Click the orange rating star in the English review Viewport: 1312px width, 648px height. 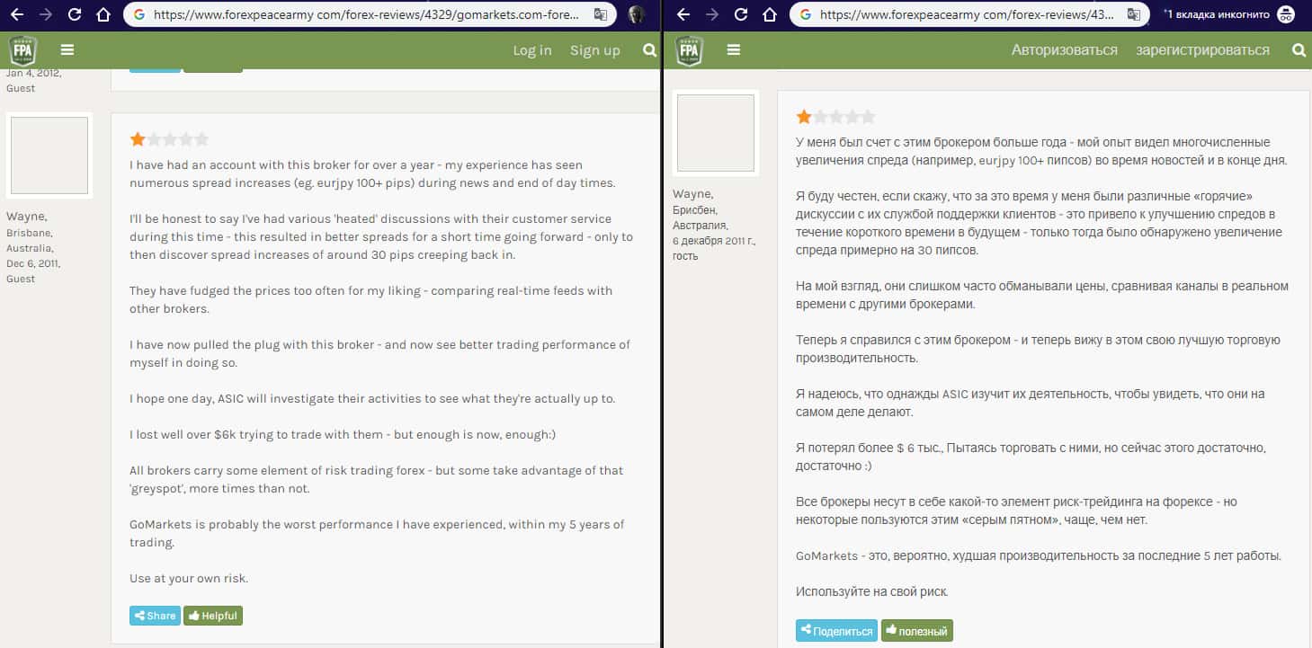(x=138, y=139)
